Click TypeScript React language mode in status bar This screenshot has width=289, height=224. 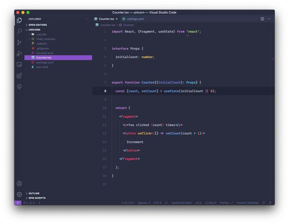tap(182, 203)
